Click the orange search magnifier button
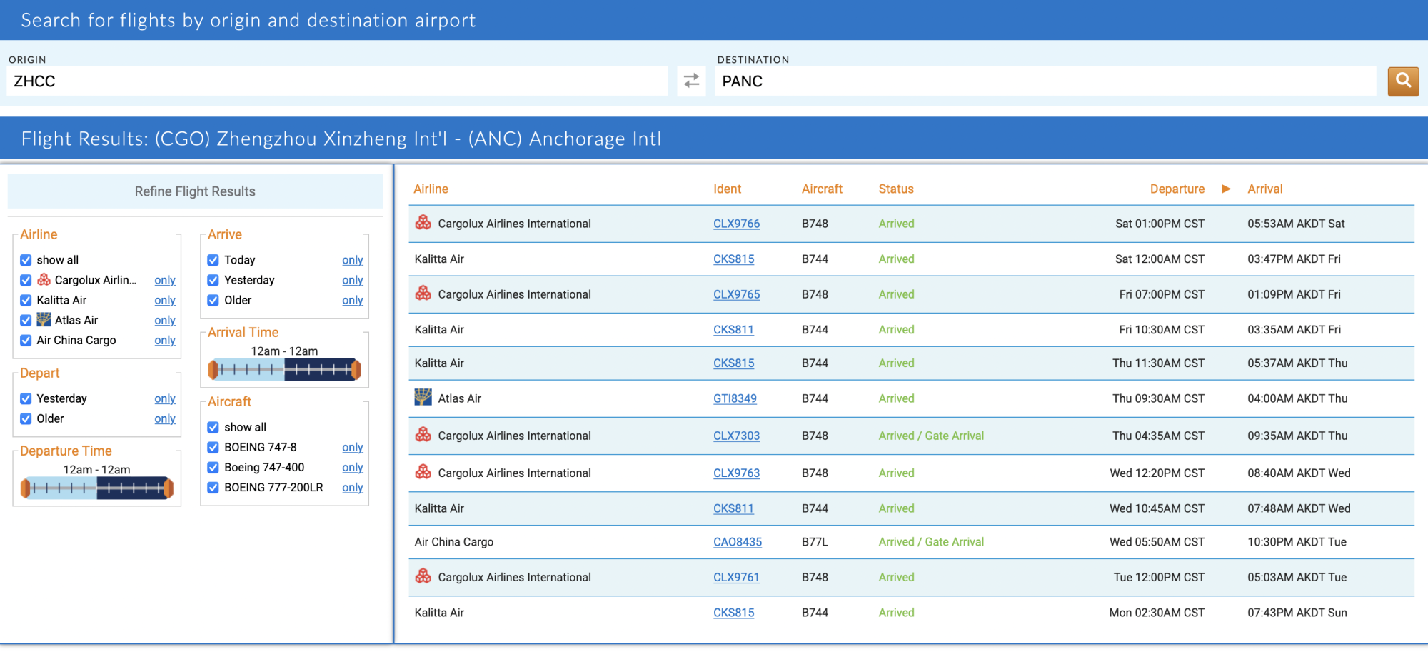1428x652 pixels. (1402, 81)
